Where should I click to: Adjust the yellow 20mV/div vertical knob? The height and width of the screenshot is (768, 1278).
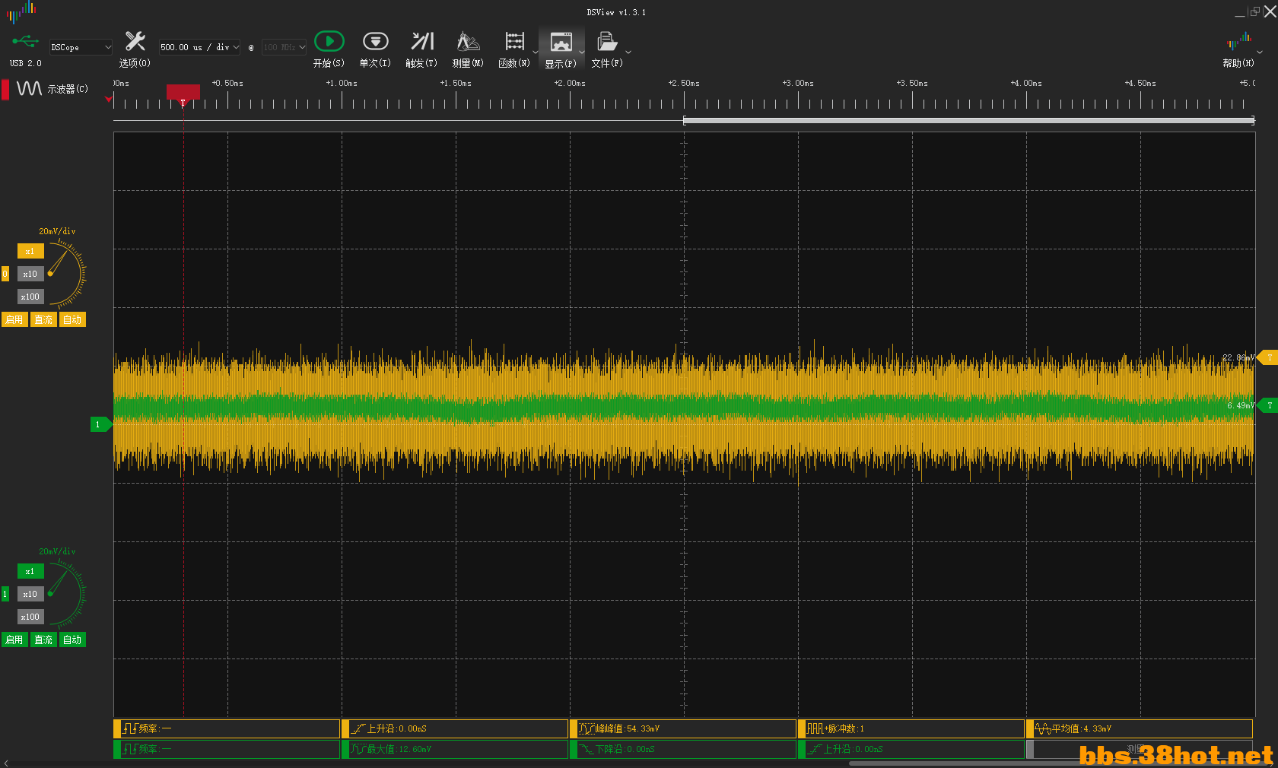67,274
